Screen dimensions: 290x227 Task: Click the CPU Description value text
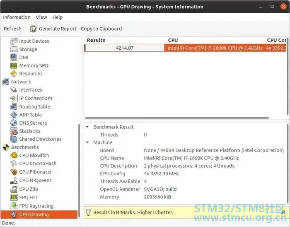pyautogui.click(x=189, y=166)
